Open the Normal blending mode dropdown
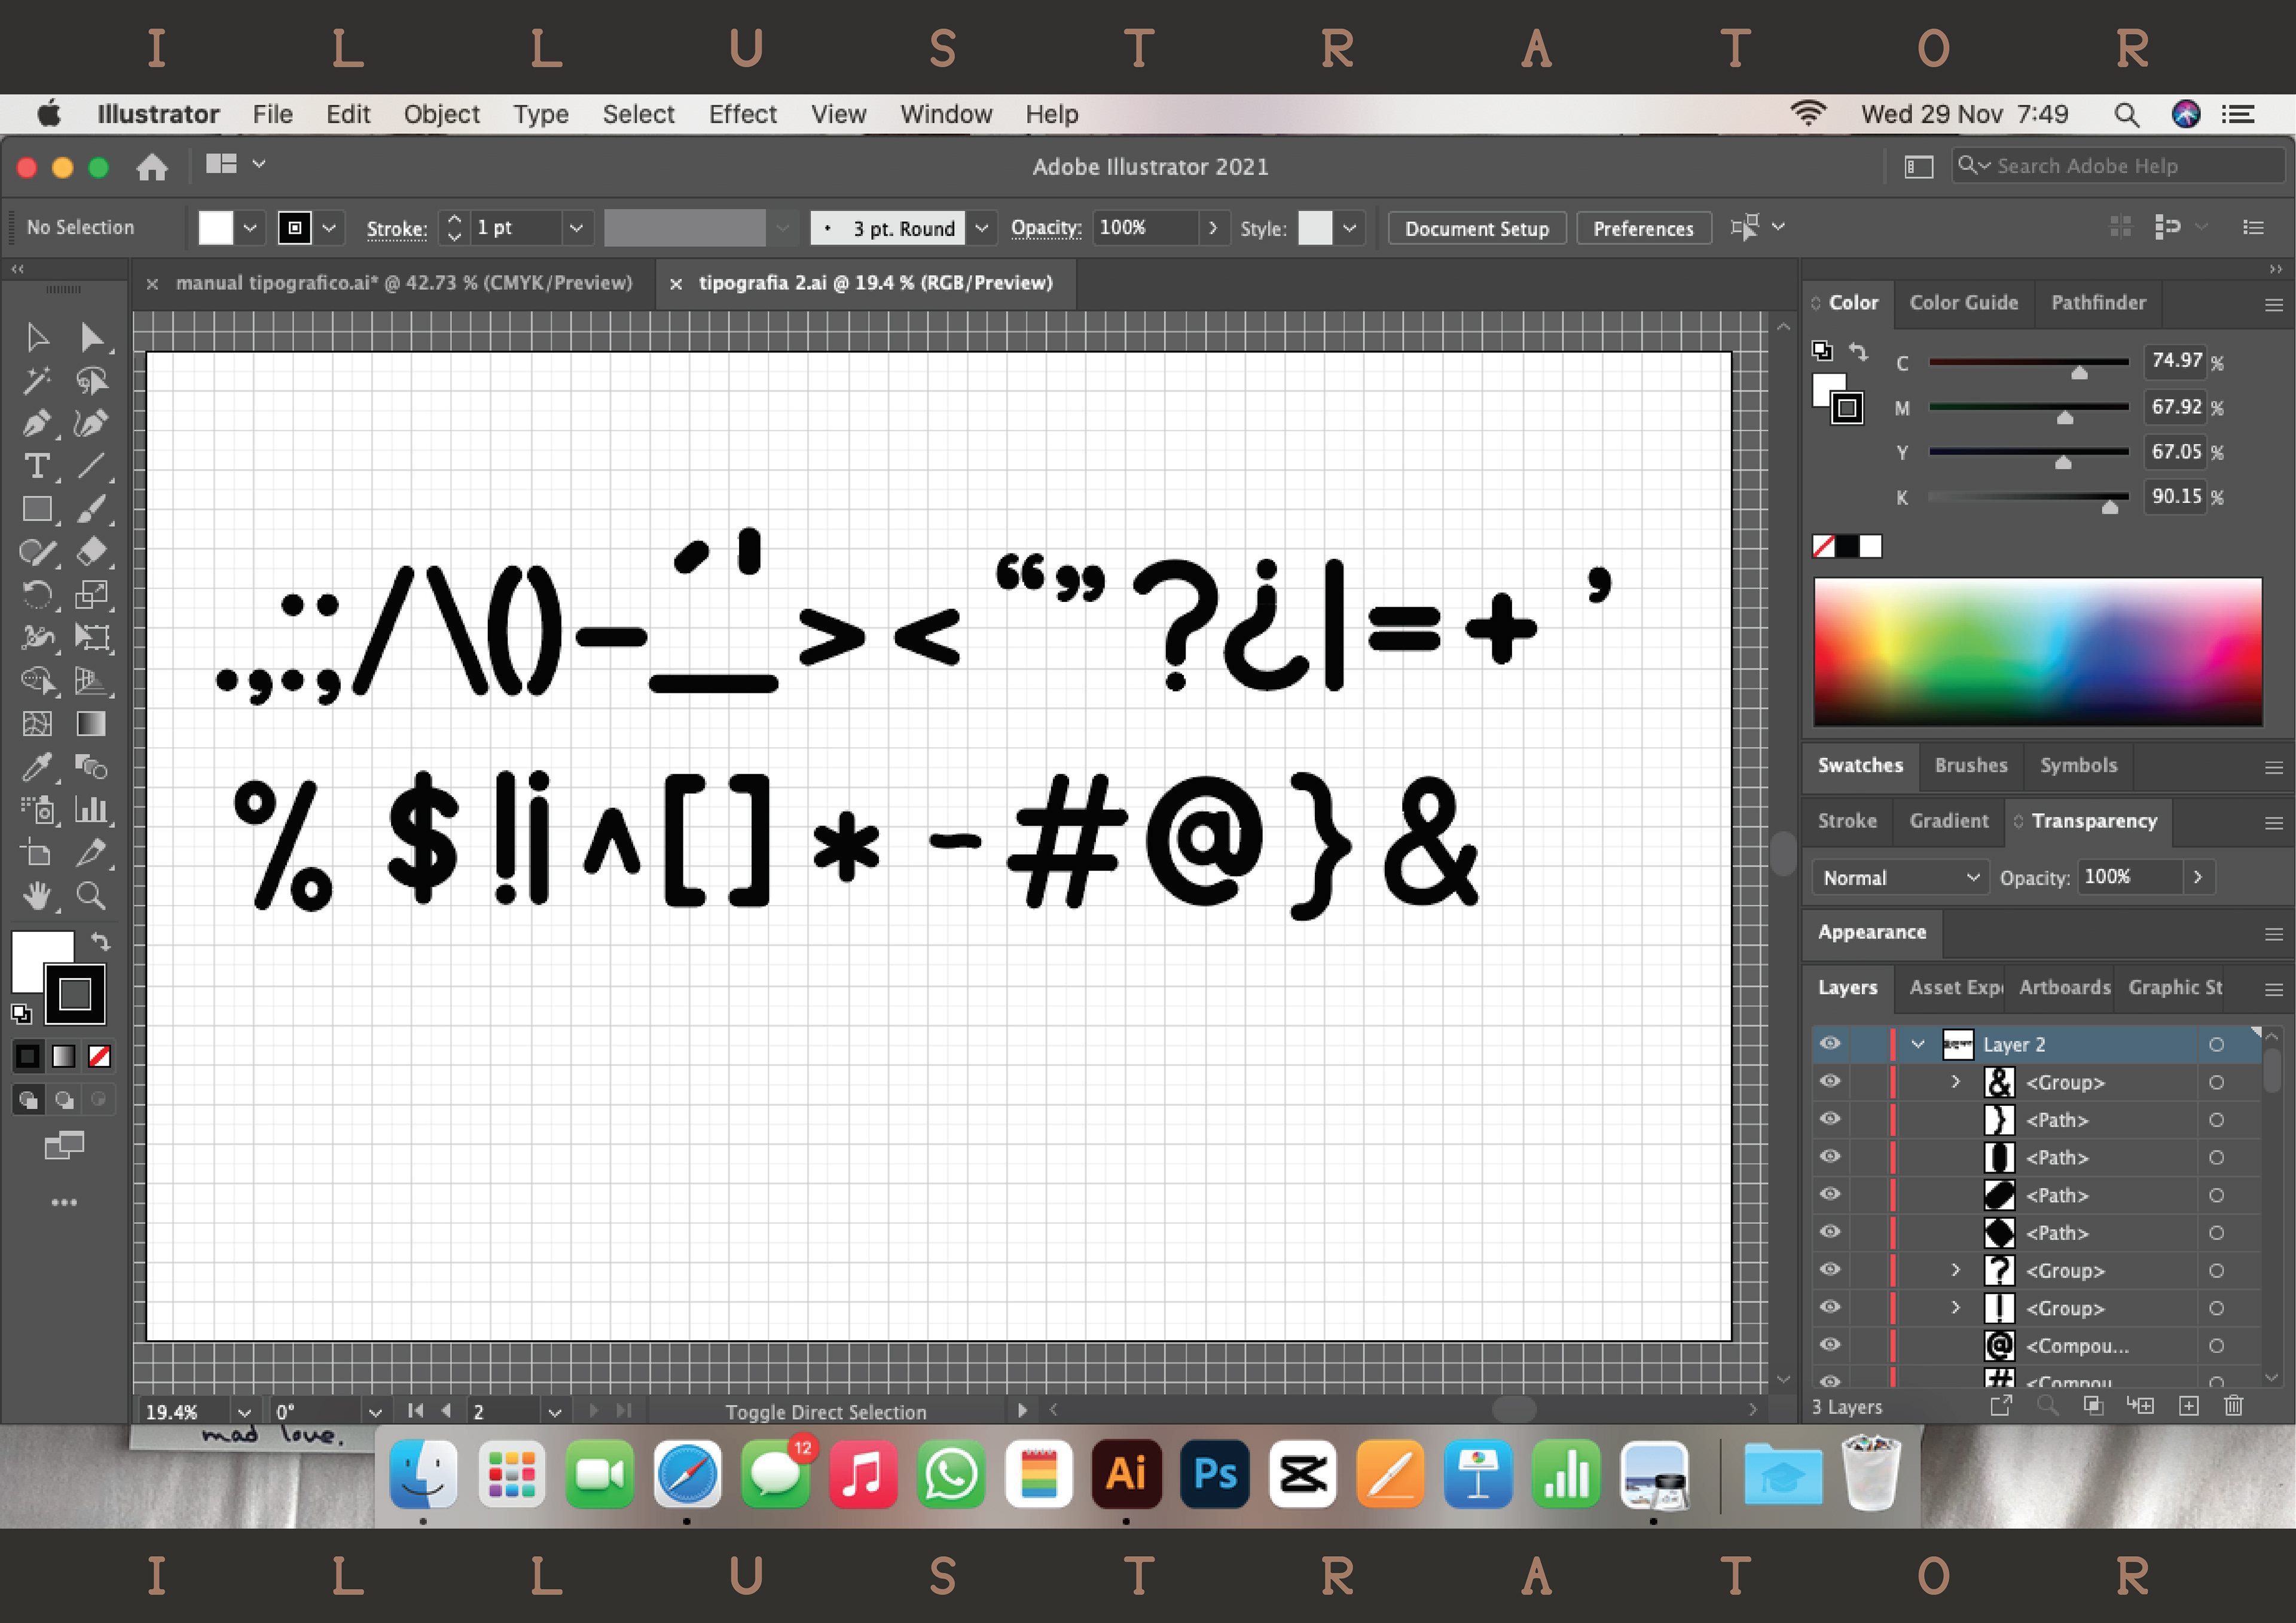 [1899, 878]
